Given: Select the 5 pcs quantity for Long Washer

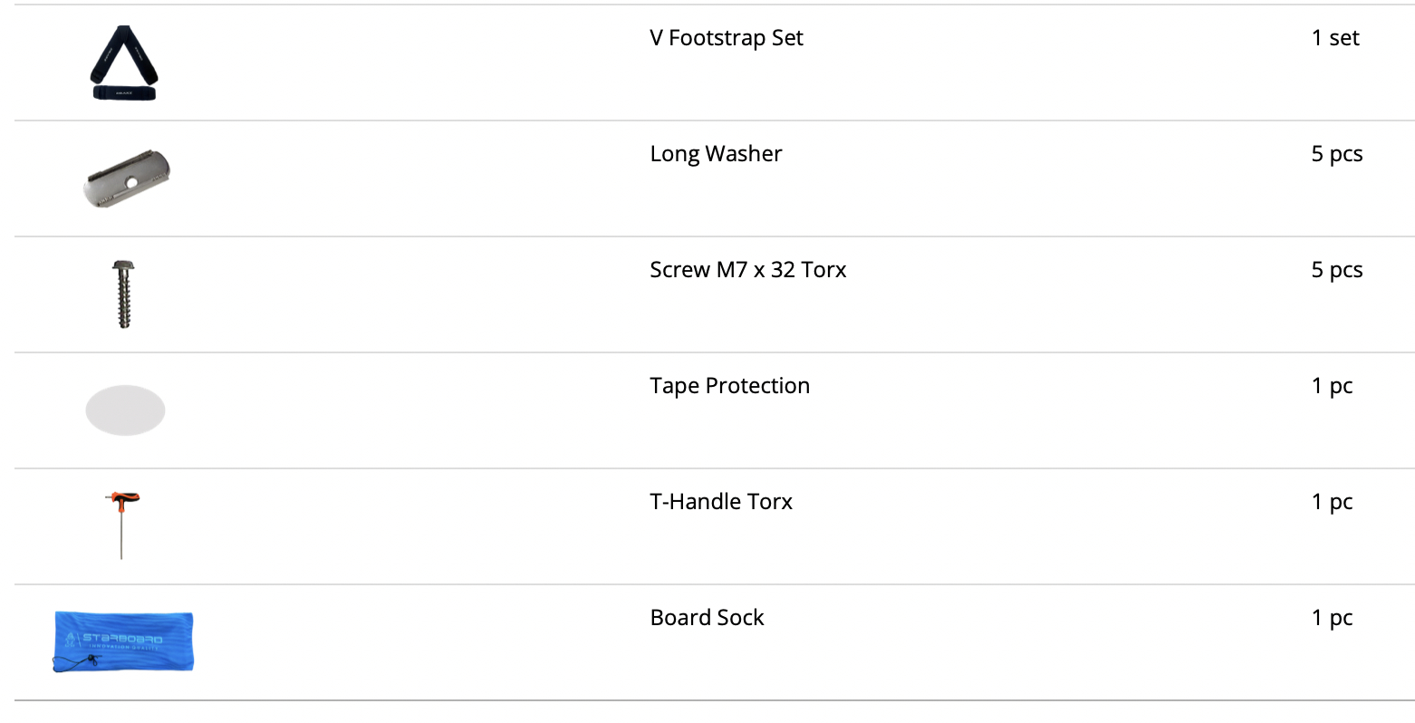Looking at the screenshot, I should 1337,154.
